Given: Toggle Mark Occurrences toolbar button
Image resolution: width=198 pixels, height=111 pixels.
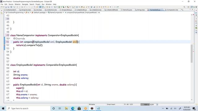Looking at the screenshot, I should [40, 7].
